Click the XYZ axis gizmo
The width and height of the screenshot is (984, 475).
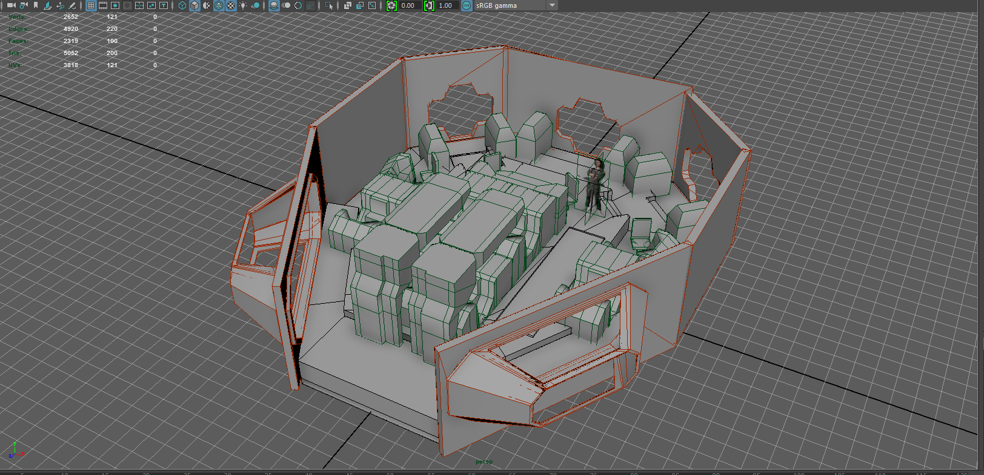(x=16, y=450)
